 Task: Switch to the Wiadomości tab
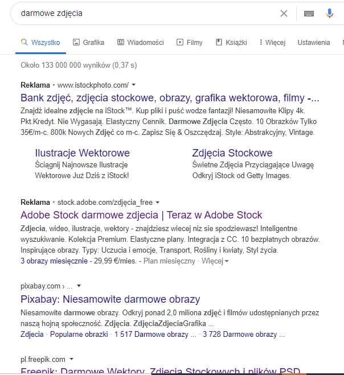coord(140,42)
